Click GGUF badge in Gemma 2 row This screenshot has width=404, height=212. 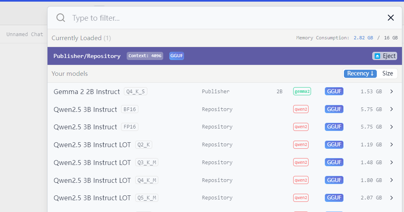point(334,91)
